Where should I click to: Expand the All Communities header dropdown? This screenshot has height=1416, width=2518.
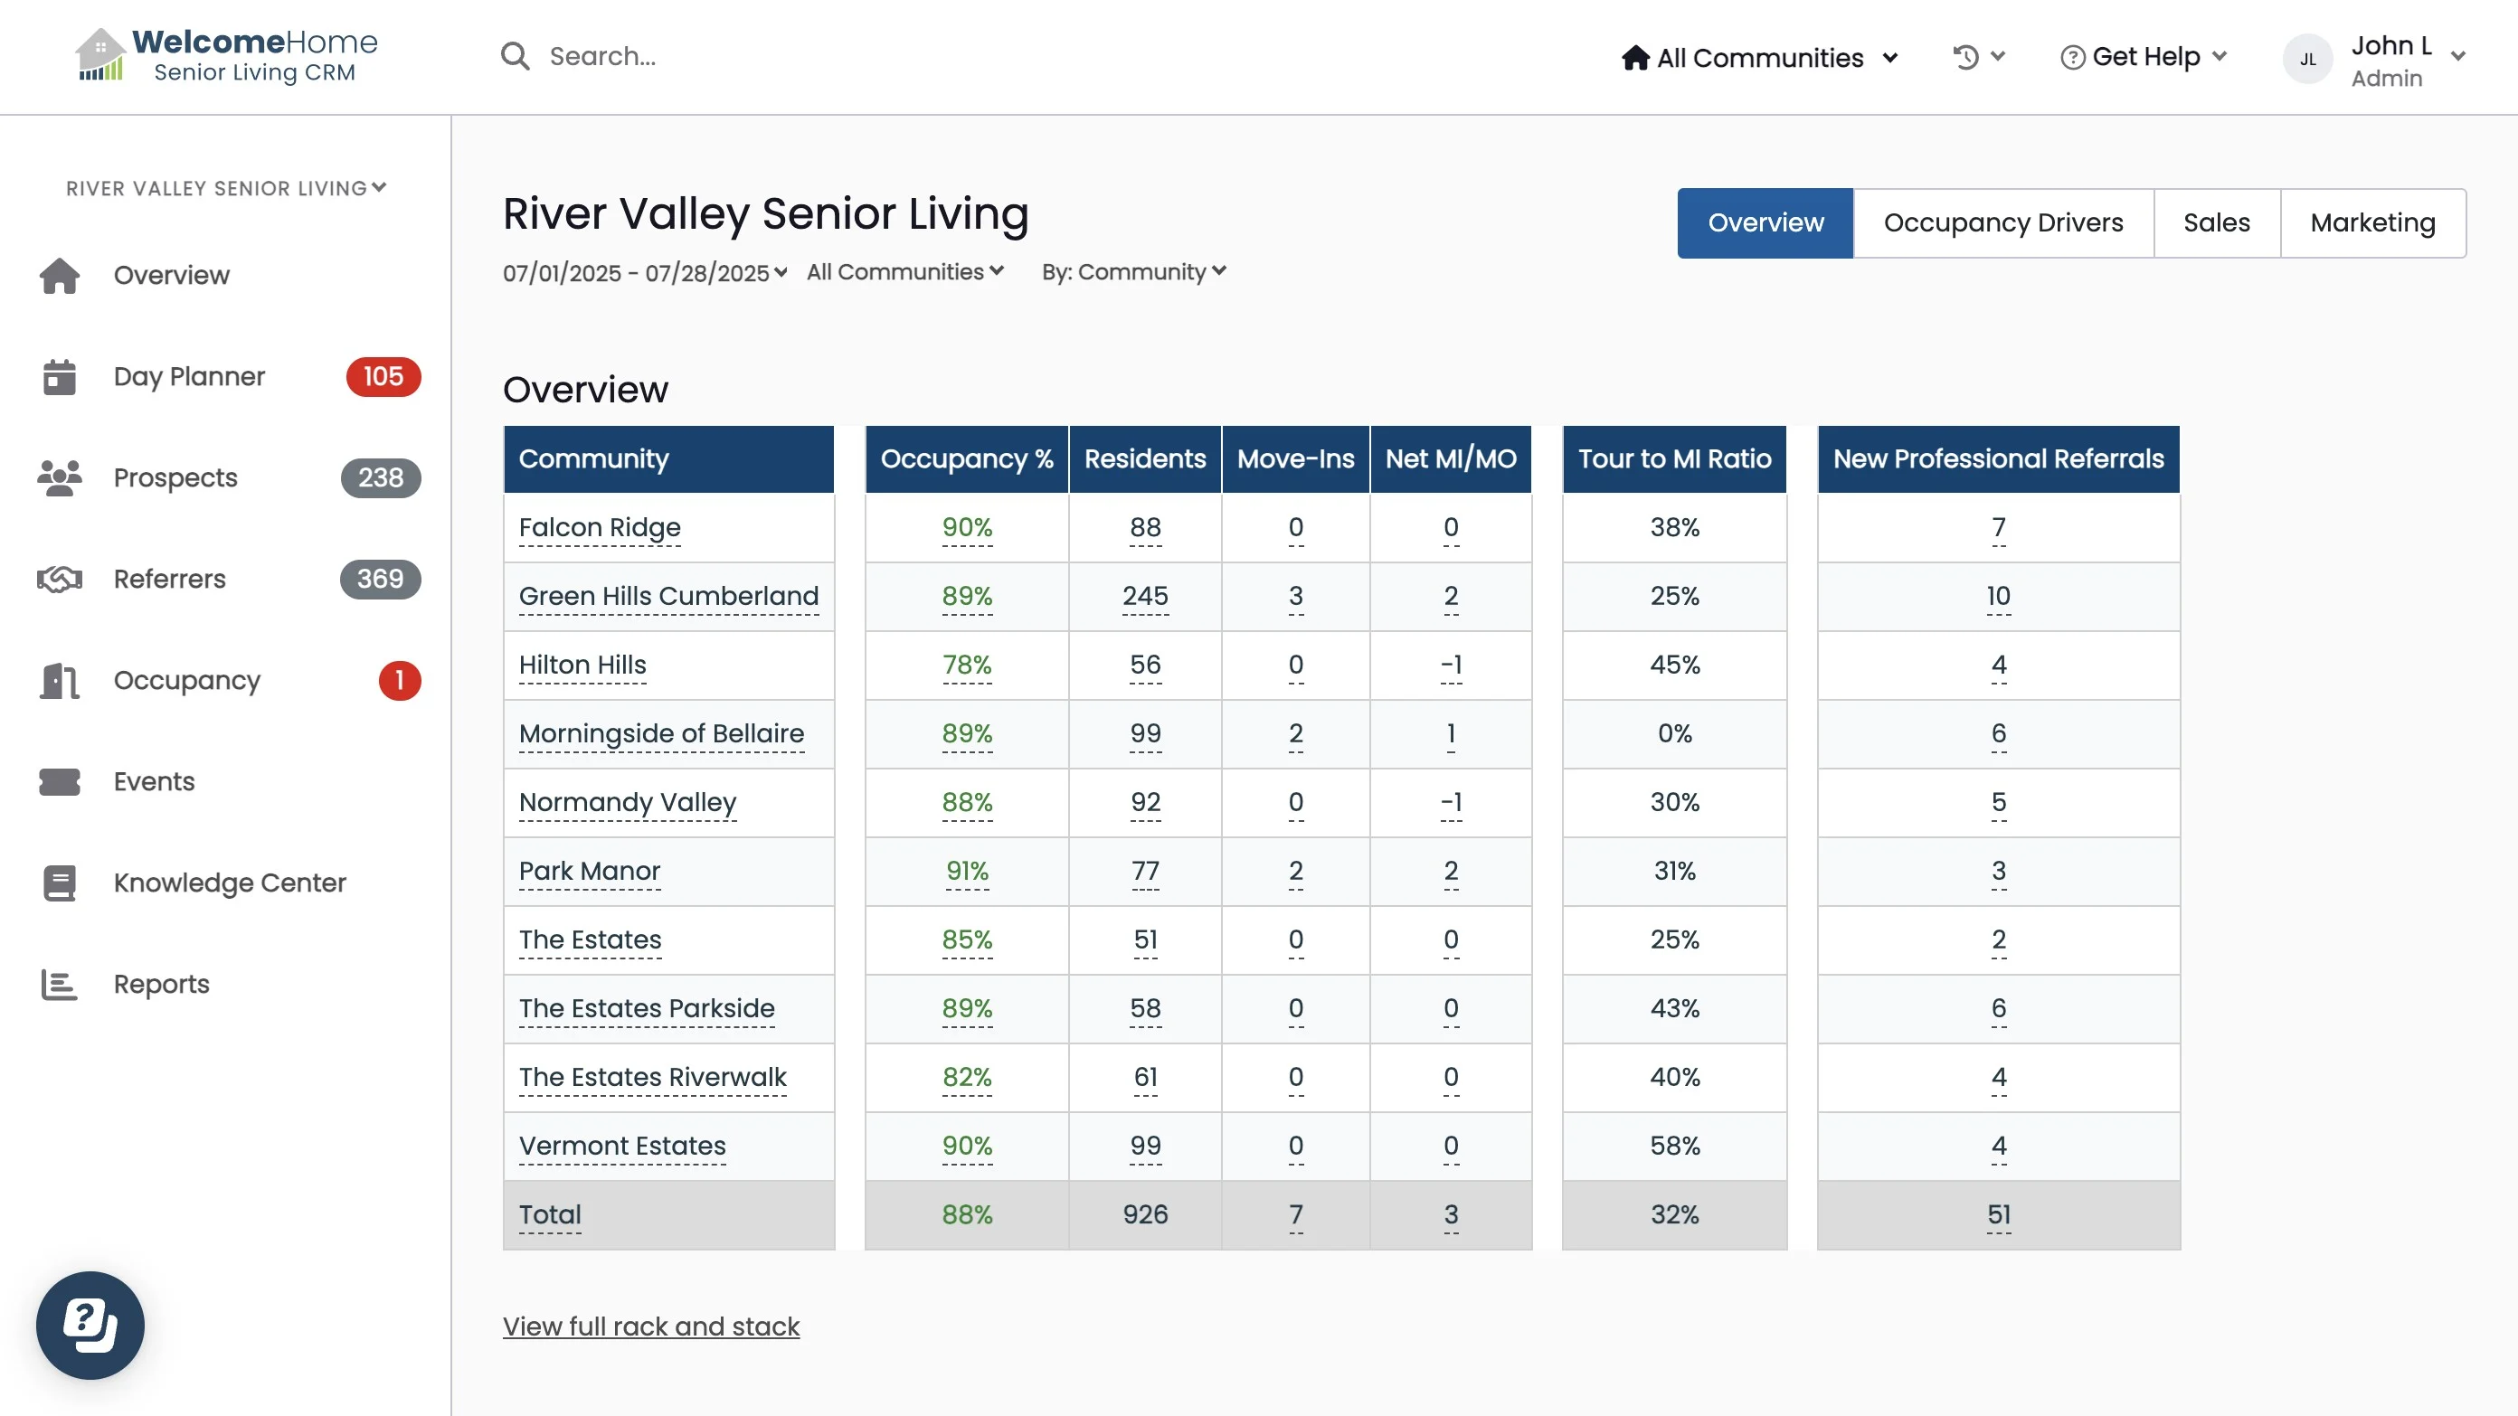click(x=1759, y=58)
